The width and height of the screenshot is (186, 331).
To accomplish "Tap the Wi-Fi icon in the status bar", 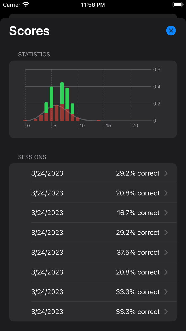I will (x=26, y=5).
